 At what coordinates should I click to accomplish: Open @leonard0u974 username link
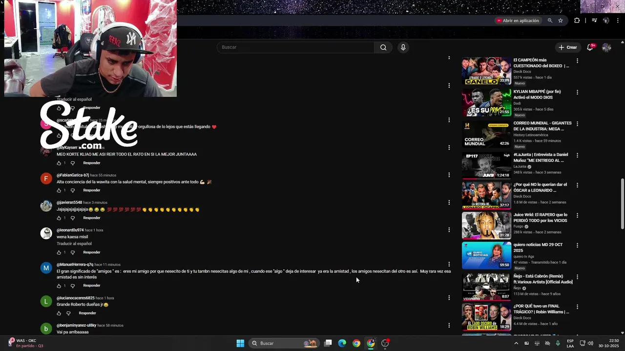pyautogui.click(x=70, y=230)
